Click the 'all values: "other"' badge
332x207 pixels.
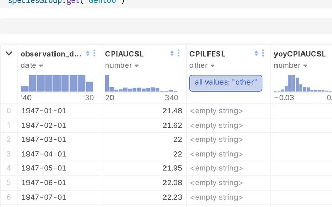(226, 82)
